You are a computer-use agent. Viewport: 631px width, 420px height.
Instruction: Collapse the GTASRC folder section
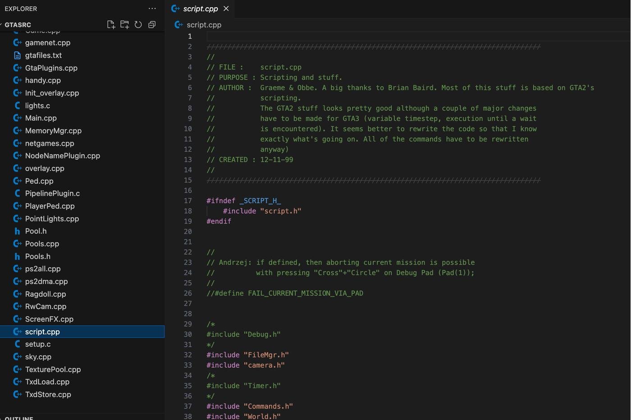(x=18, y=25)
